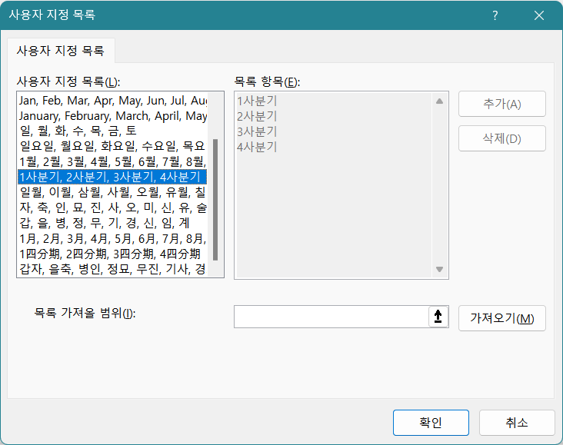Click the help question mark icon
This screenshot has height=445, width=563.
[495, 15]
